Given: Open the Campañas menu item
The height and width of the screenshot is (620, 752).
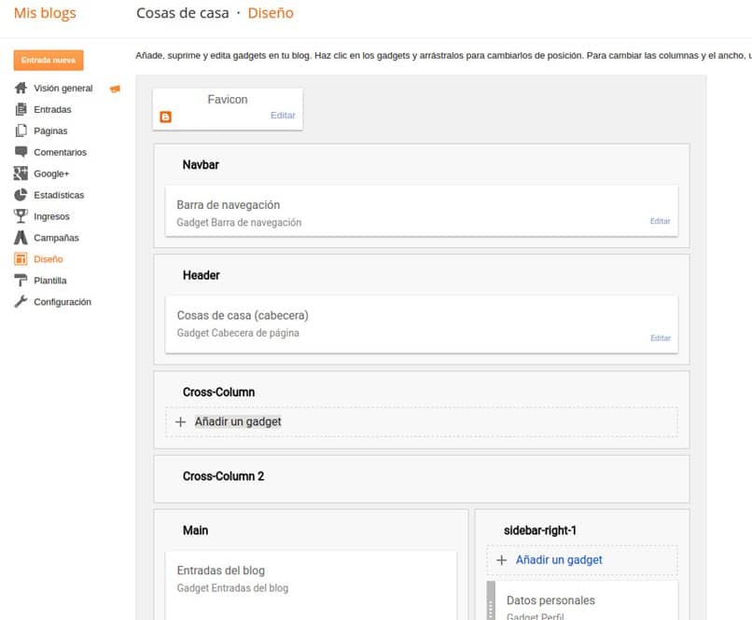Looking at the screenshot, I should click(56, 238).
